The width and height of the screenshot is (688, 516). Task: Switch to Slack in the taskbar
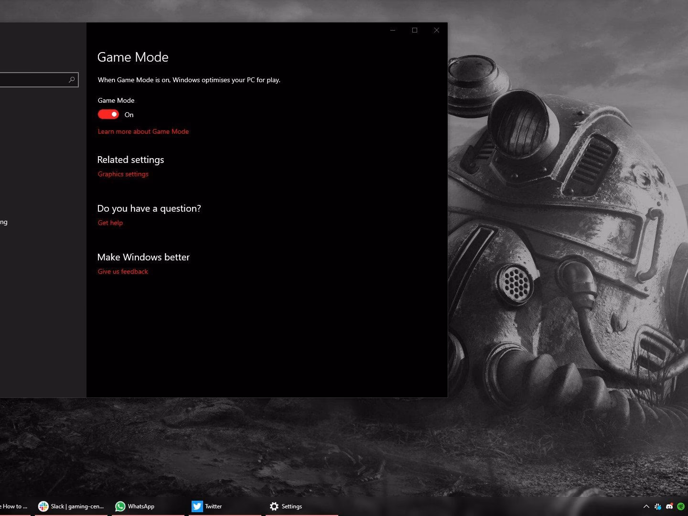[x=71, y=506]
